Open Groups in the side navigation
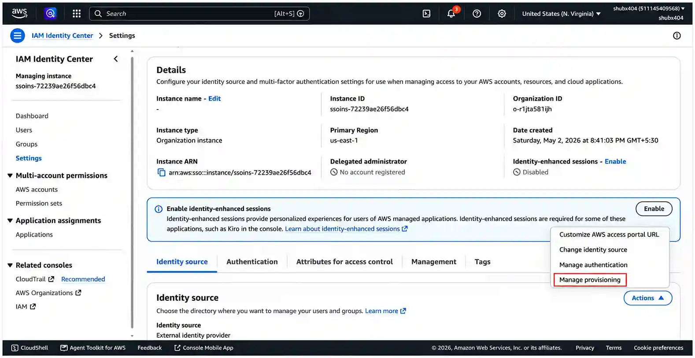Screen dimensions: 695x358 pos(26,144)
